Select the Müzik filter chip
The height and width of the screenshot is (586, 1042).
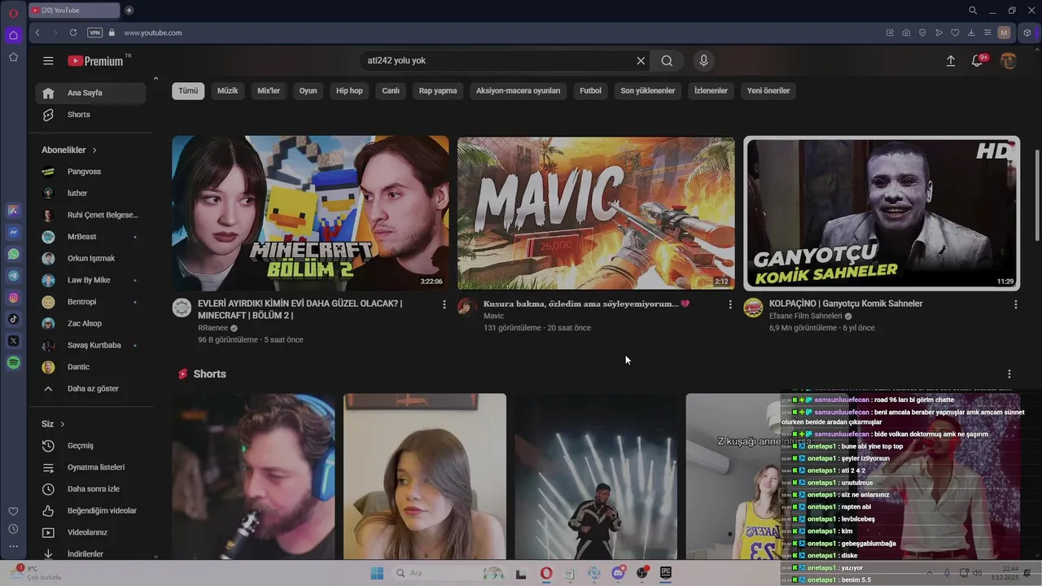[x=228, y=91]
